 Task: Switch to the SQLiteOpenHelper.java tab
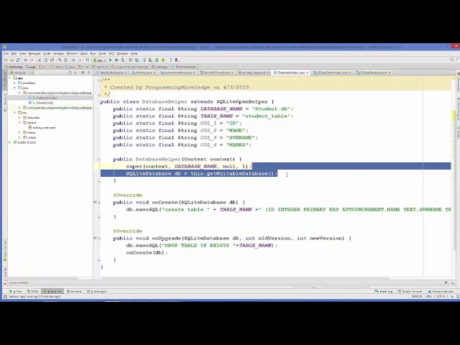pyautogui.click(x=332, y=73)
